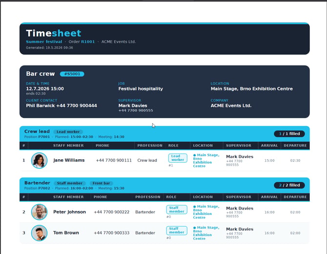
Task: Click the 1 / 1 filled indicator
Action: tap(289, 134)
